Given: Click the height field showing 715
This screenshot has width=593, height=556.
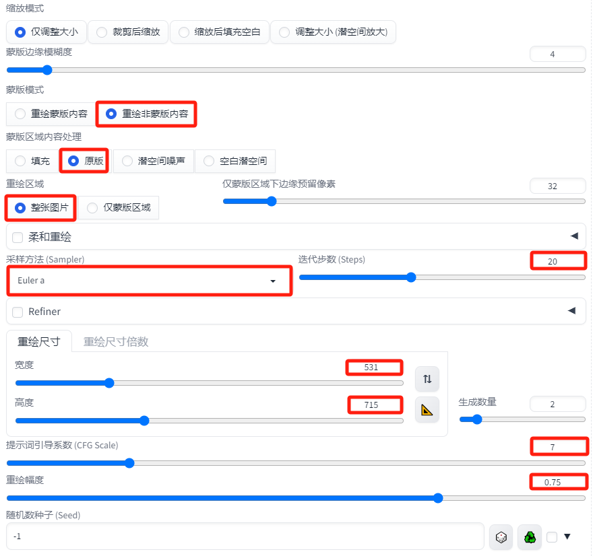Looking at the screenshot, I should tap(375, 405).
